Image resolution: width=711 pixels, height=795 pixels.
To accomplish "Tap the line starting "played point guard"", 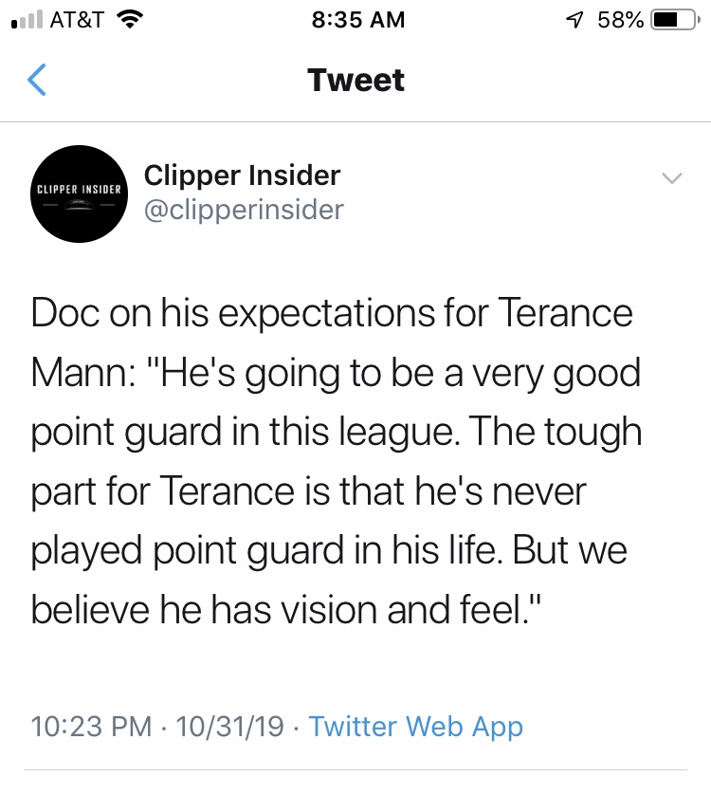I will pos(329,551).
